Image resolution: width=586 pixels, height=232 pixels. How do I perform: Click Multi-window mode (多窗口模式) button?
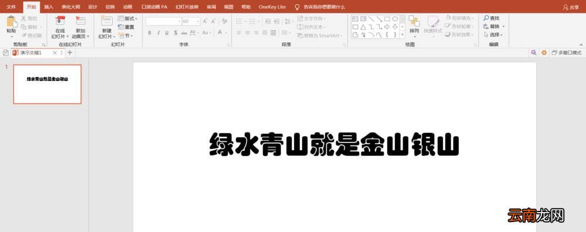(x=567, y=53)
